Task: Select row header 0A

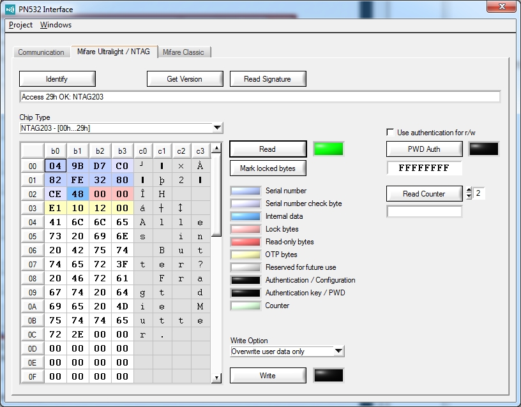Action: point(33,306)
